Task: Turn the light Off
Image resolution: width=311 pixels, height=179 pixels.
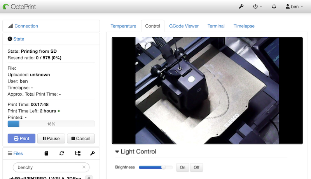Action: point(196,167)
